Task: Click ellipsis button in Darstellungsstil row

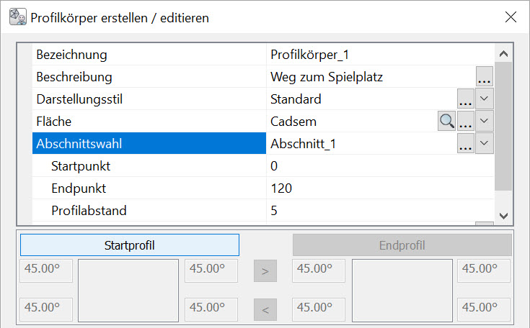Action: (466, 99)
